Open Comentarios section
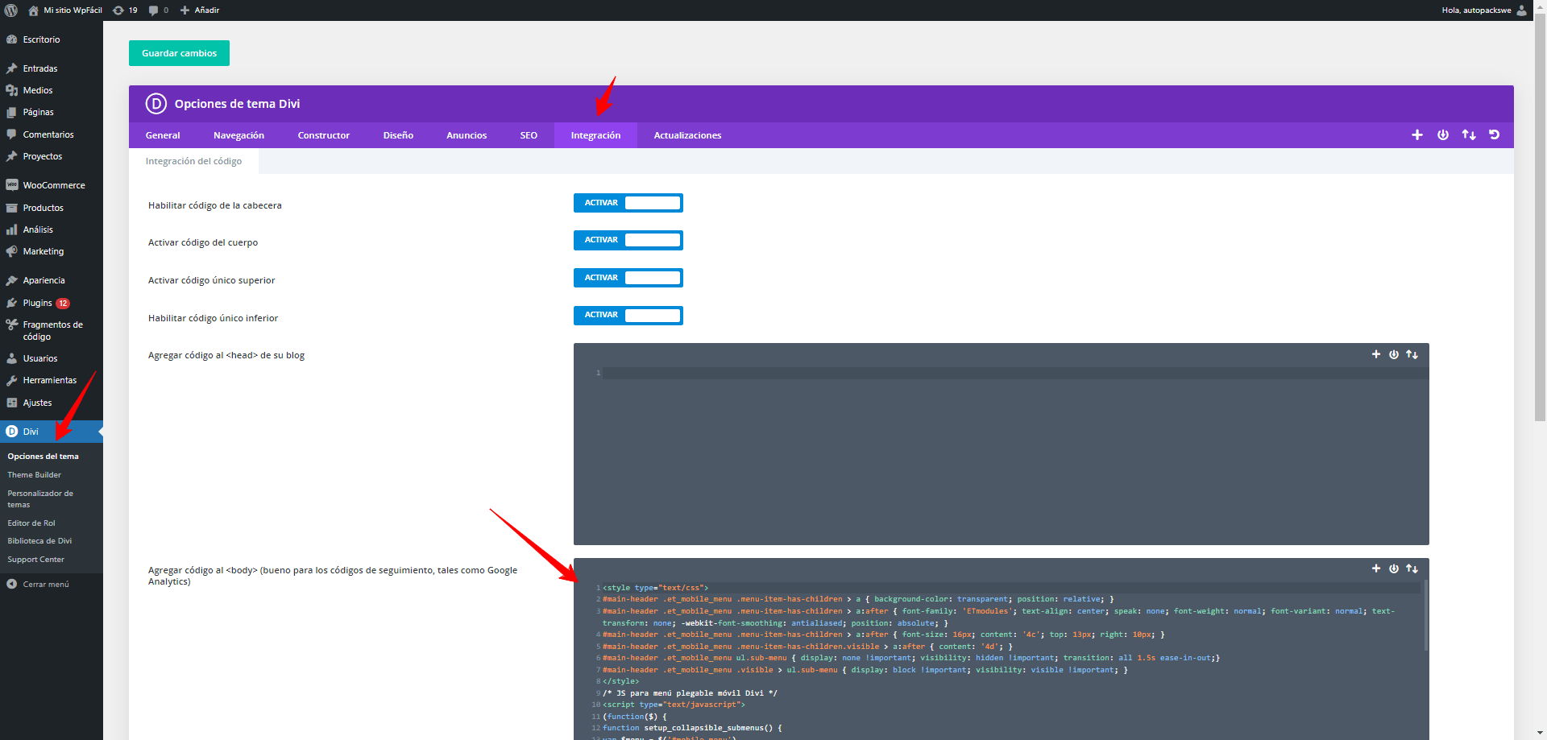The height and width of the screenshot is (740, 1547). (x=52, y=134)
